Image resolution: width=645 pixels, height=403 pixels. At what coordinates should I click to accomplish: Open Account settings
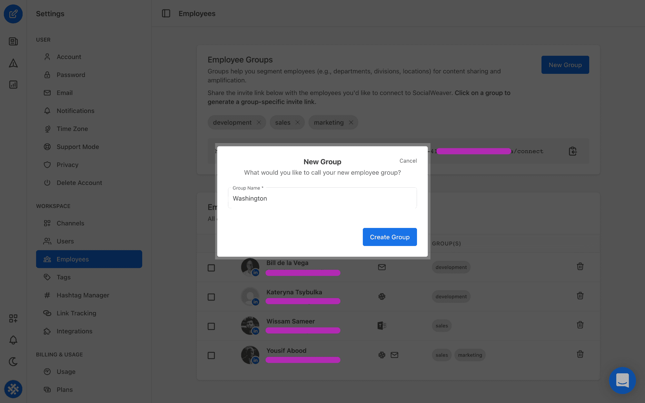(89, 57)
